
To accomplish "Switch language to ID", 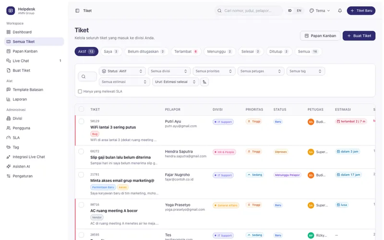I will coord(290,11).
